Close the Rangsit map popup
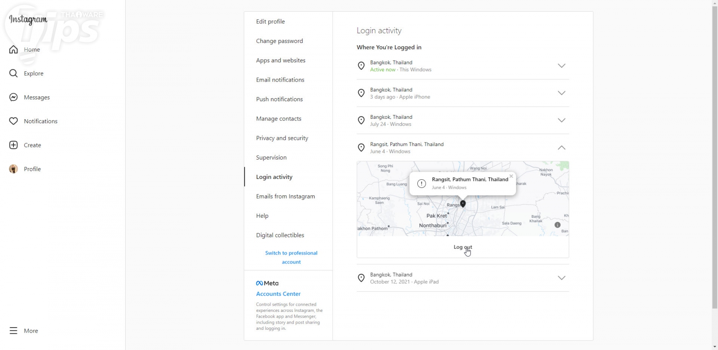The image size is (718, 350). 511,176
